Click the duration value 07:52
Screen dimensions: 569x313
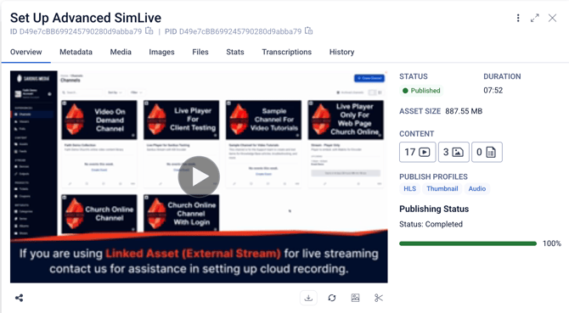(493, 91)
